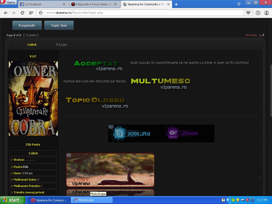
Task: Switch to PhotoScape taskbar button
Action: tap(92, 200)
